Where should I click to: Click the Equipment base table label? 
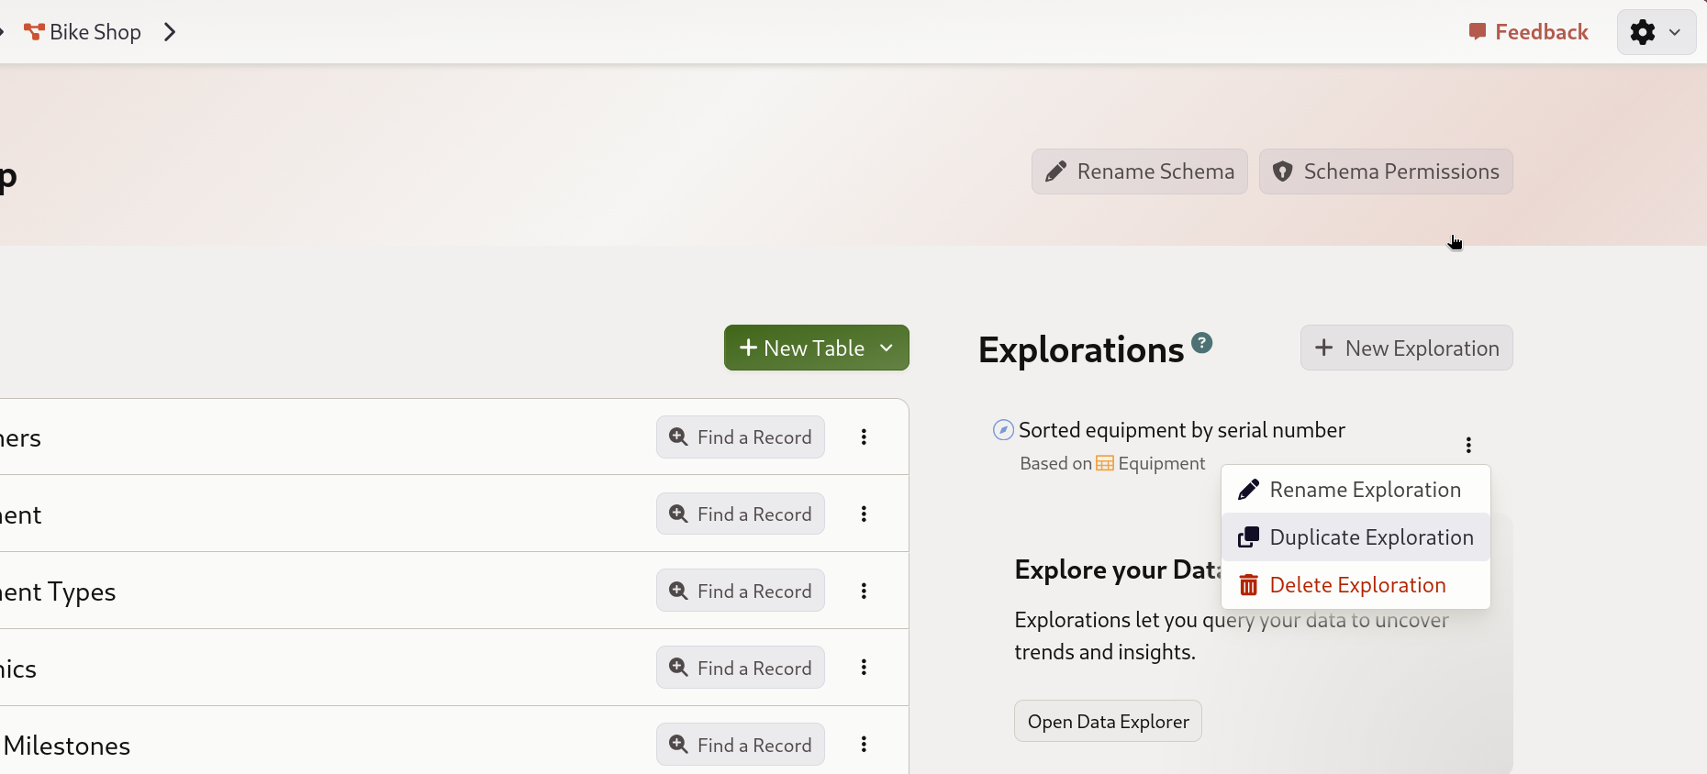click(x=1151, y=463)
